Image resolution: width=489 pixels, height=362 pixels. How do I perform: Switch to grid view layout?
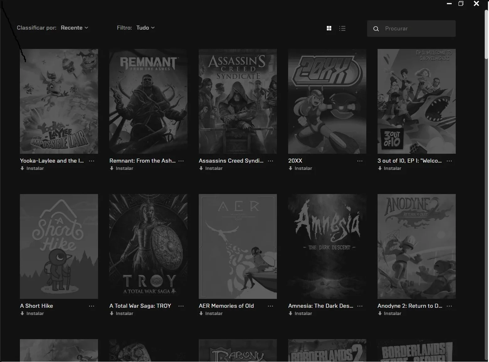point(329,28)
